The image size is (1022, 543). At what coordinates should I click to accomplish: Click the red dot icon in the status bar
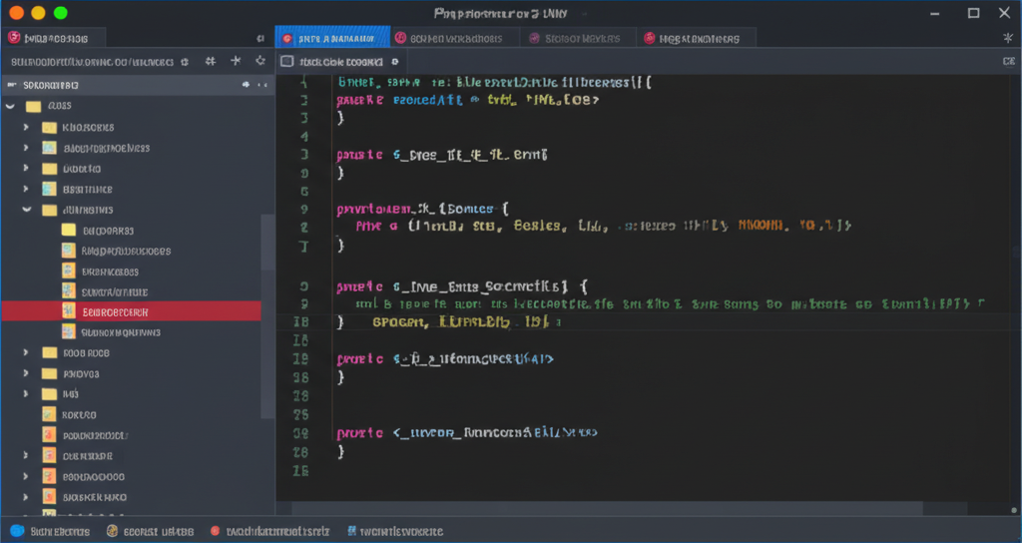216,531
